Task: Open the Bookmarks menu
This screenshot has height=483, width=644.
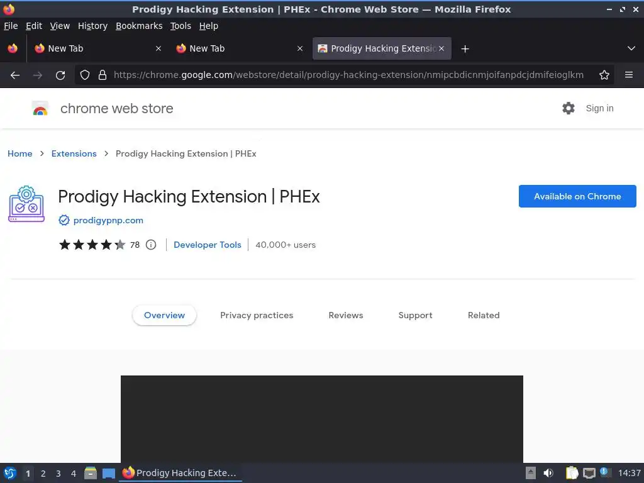Action: [x=139, y=26]
